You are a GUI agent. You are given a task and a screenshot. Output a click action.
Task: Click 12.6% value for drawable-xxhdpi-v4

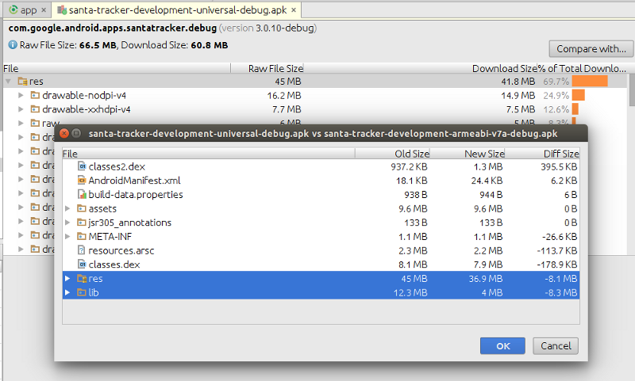pyautogui.click(x=556, y=109)
